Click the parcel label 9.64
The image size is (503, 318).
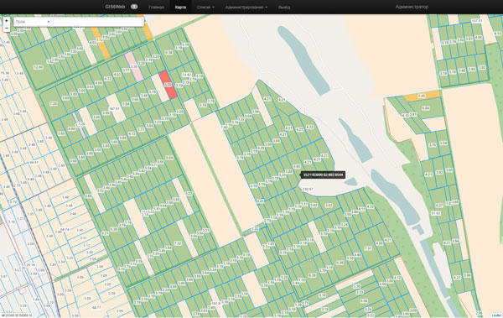point(169,158)
